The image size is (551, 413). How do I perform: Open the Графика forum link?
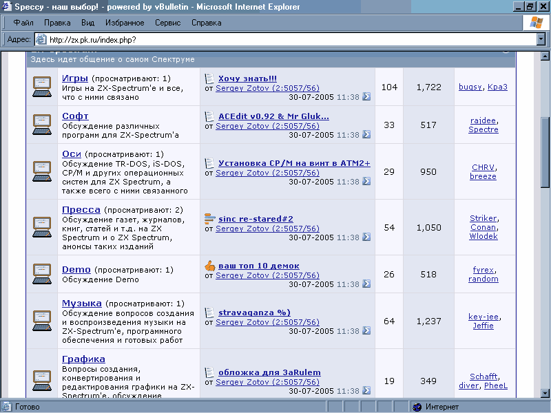[83, 359]
